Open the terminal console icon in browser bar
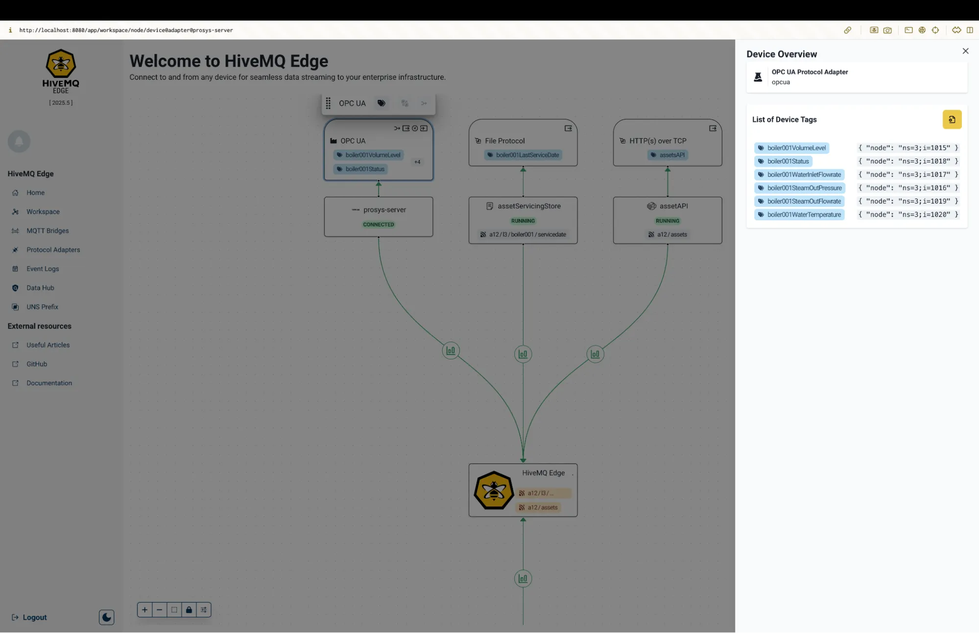The width and height of the screenshot is (979, 633). pyautogui.click(x=908, y=30)
